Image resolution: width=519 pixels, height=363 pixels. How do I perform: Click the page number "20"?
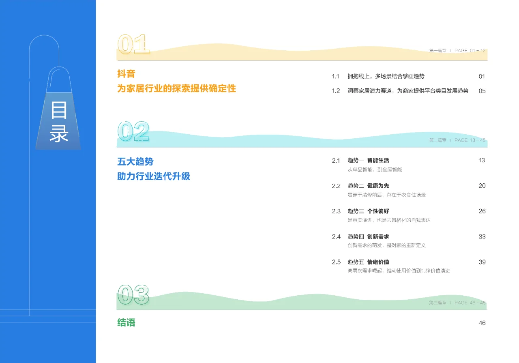tap(482, 186)
